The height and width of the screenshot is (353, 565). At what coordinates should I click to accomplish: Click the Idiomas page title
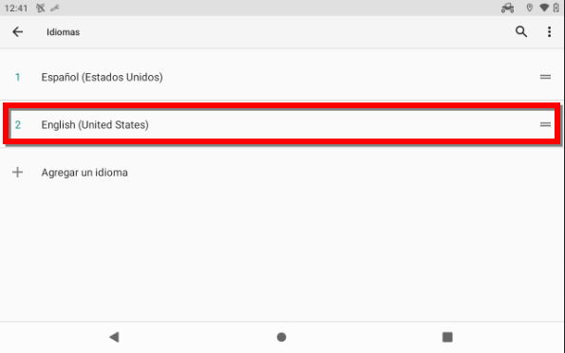(63, 32)
